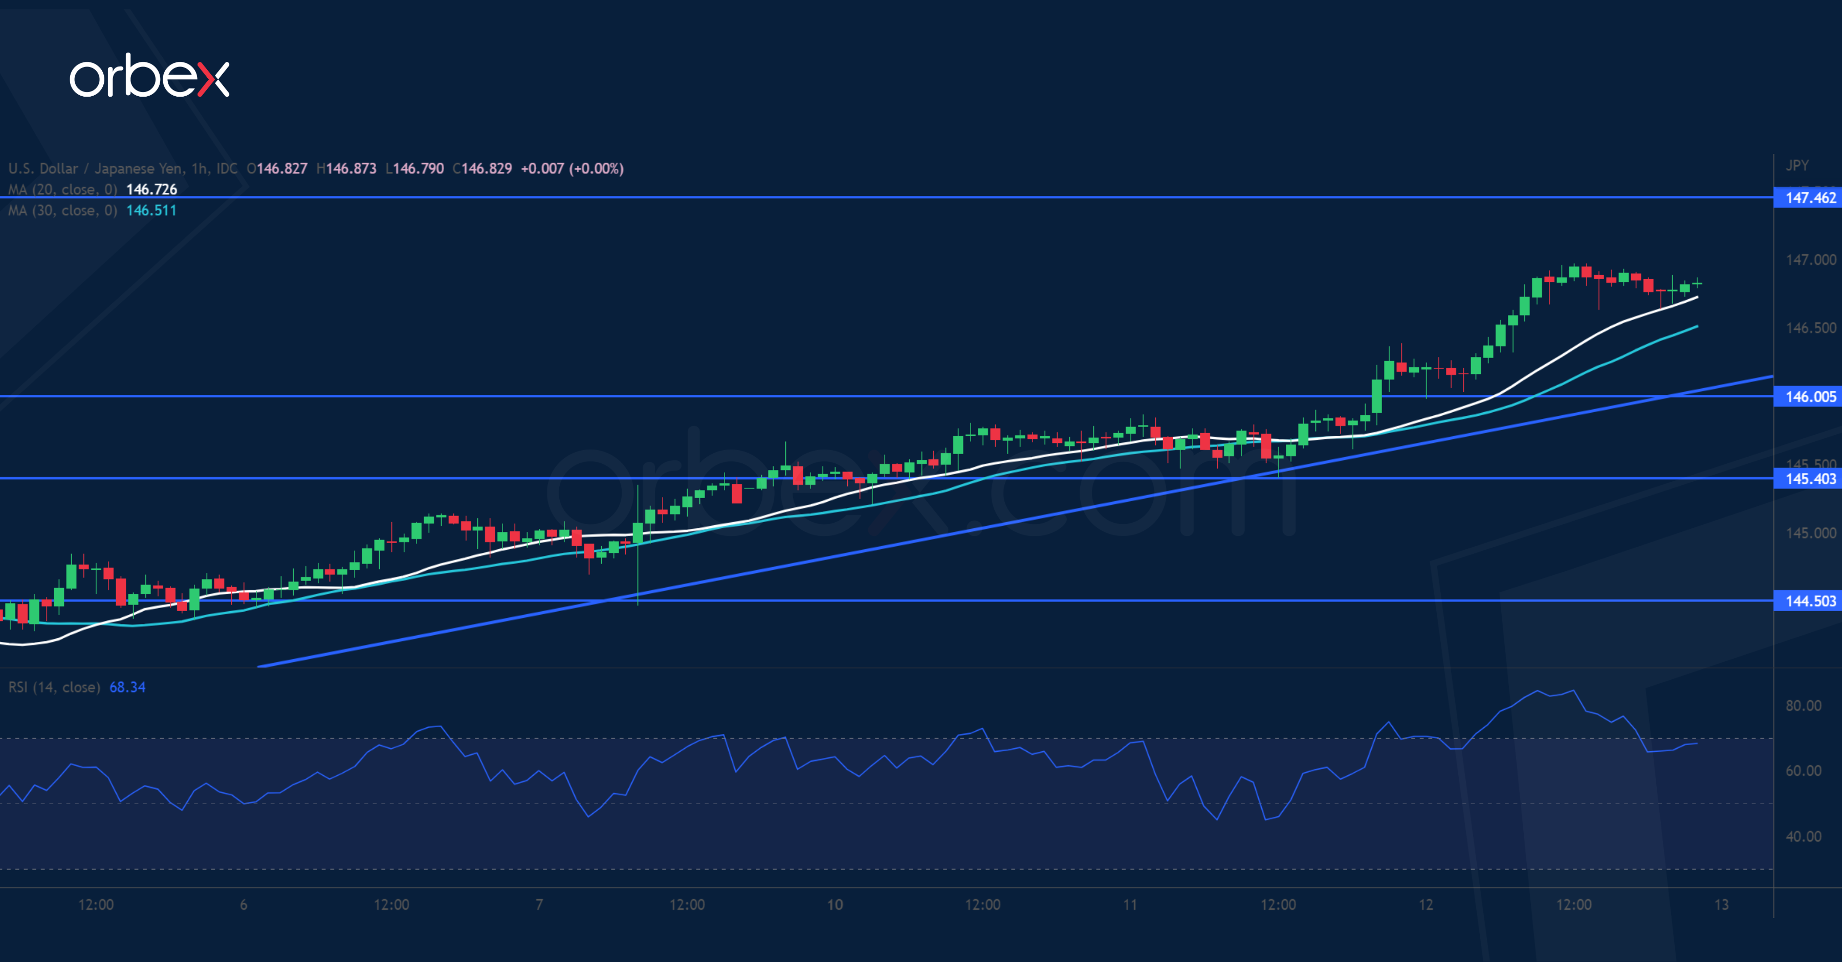Image resolution: width=1842 pixels, height=962 pixels.
Task: Click the close price C146.829 in the header
Action: tap(484, 169)
